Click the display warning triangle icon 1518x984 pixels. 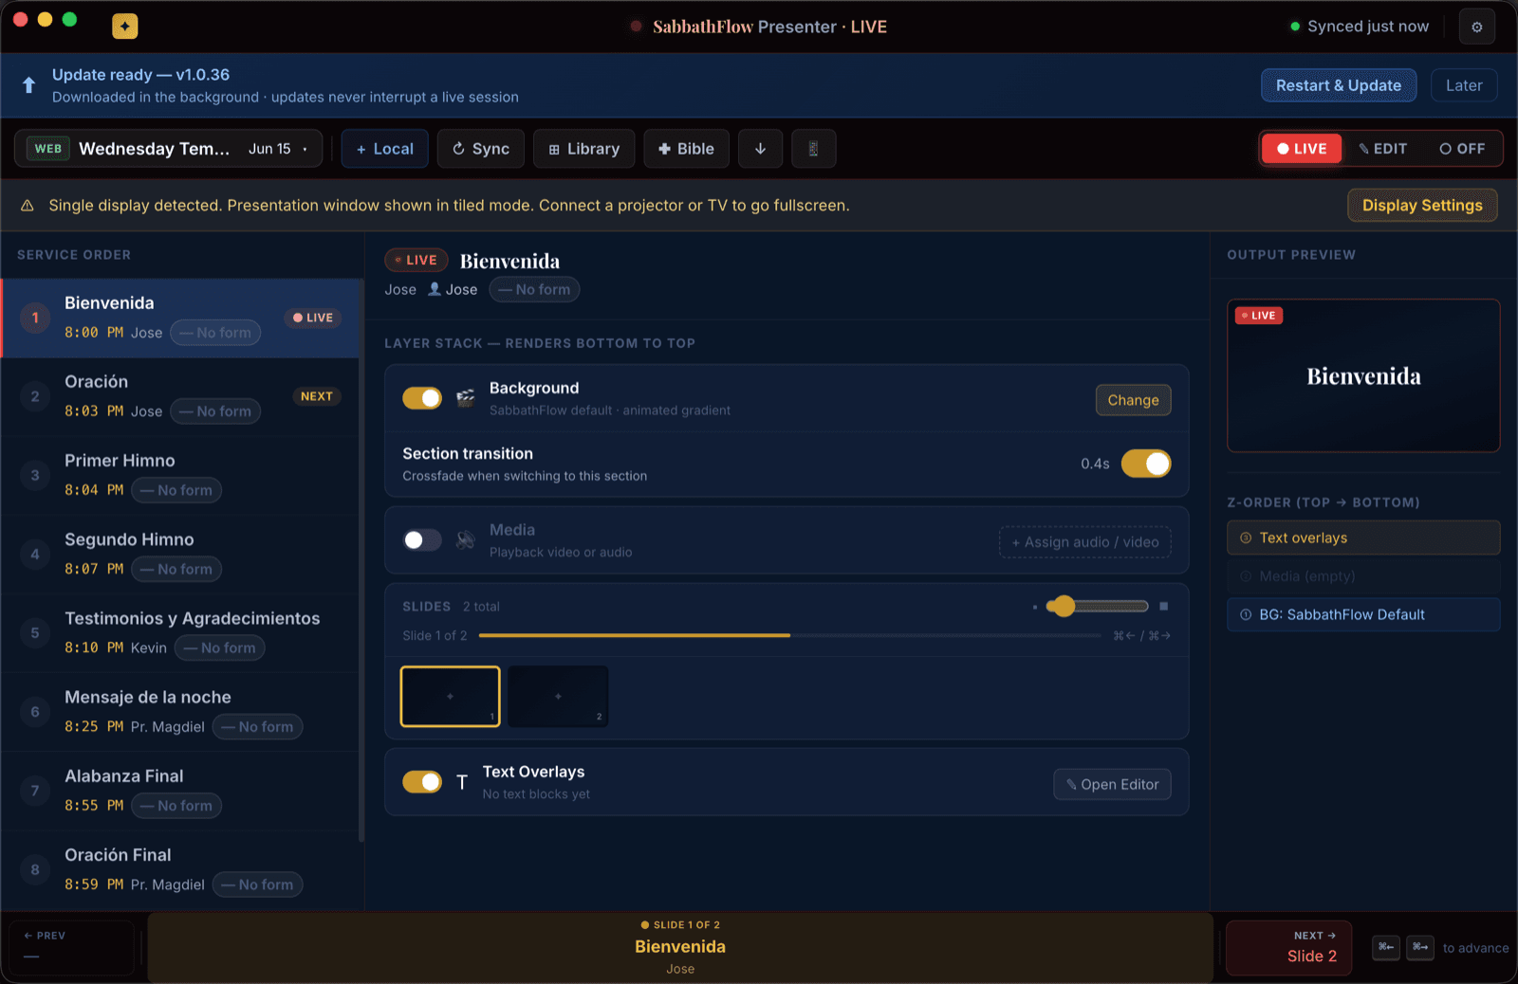click(28, 206)
